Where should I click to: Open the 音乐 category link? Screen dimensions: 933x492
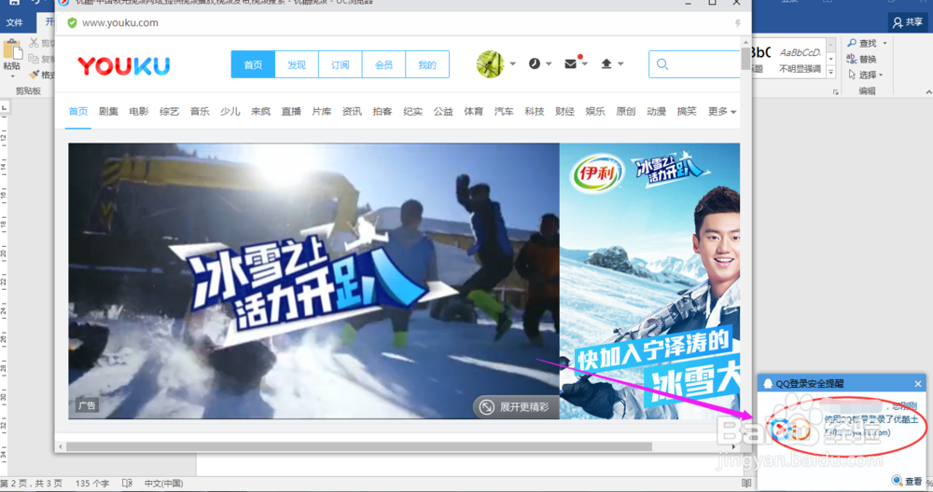point(200,111)
